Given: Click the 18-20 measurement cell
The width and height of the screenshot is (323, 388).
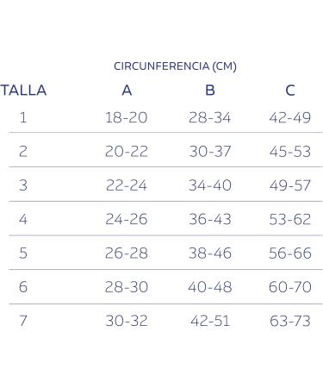Looking at the screenshot, I should pos(127,117).
